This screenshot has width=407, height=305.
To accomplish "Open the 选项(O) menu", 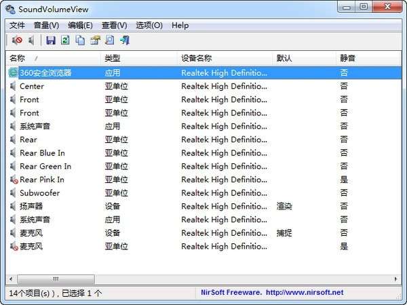I will (149, 26).
